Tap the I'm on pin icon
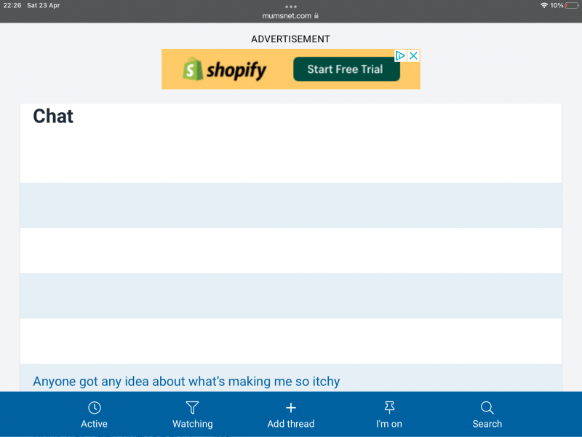The width and height of the screenshot is (582, 437). pos(388,408)
